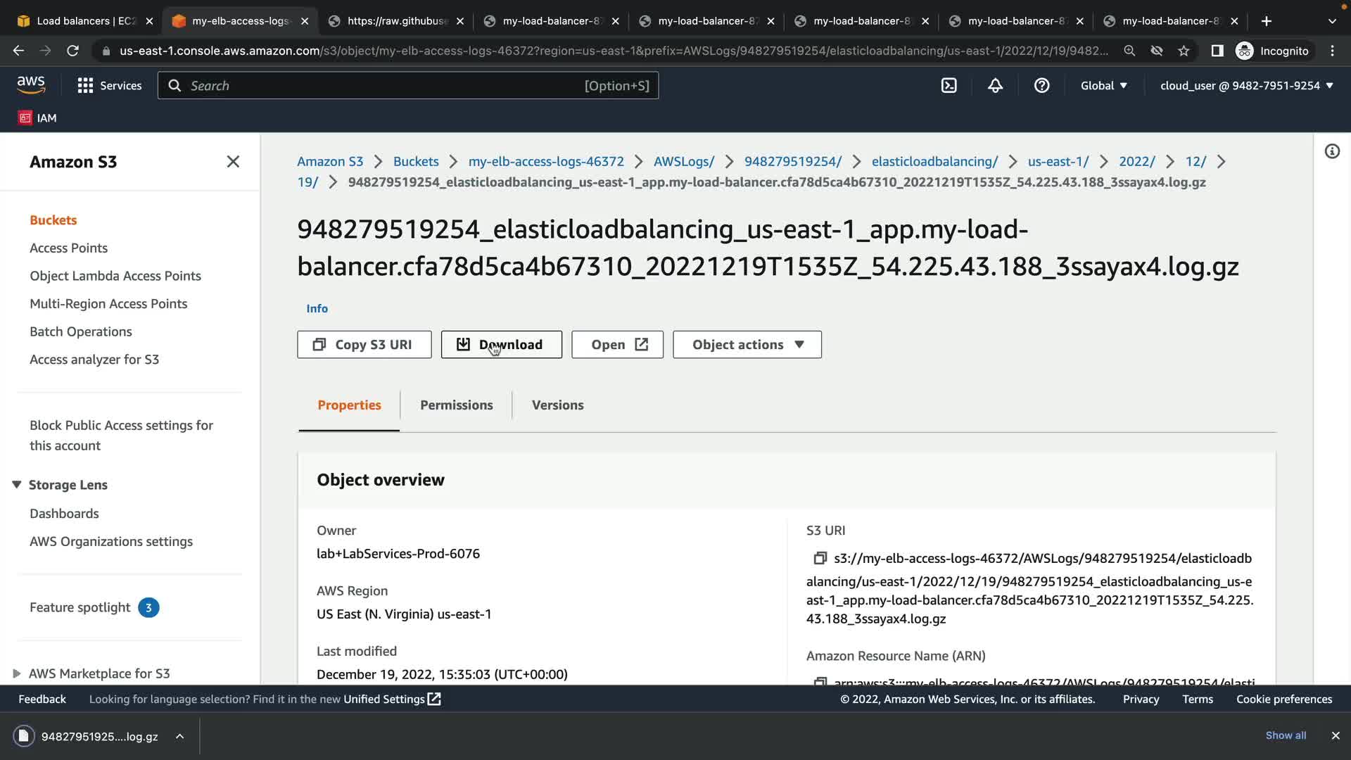
Task: Switch to the Versions tab
Action: [x=557, y=405]
